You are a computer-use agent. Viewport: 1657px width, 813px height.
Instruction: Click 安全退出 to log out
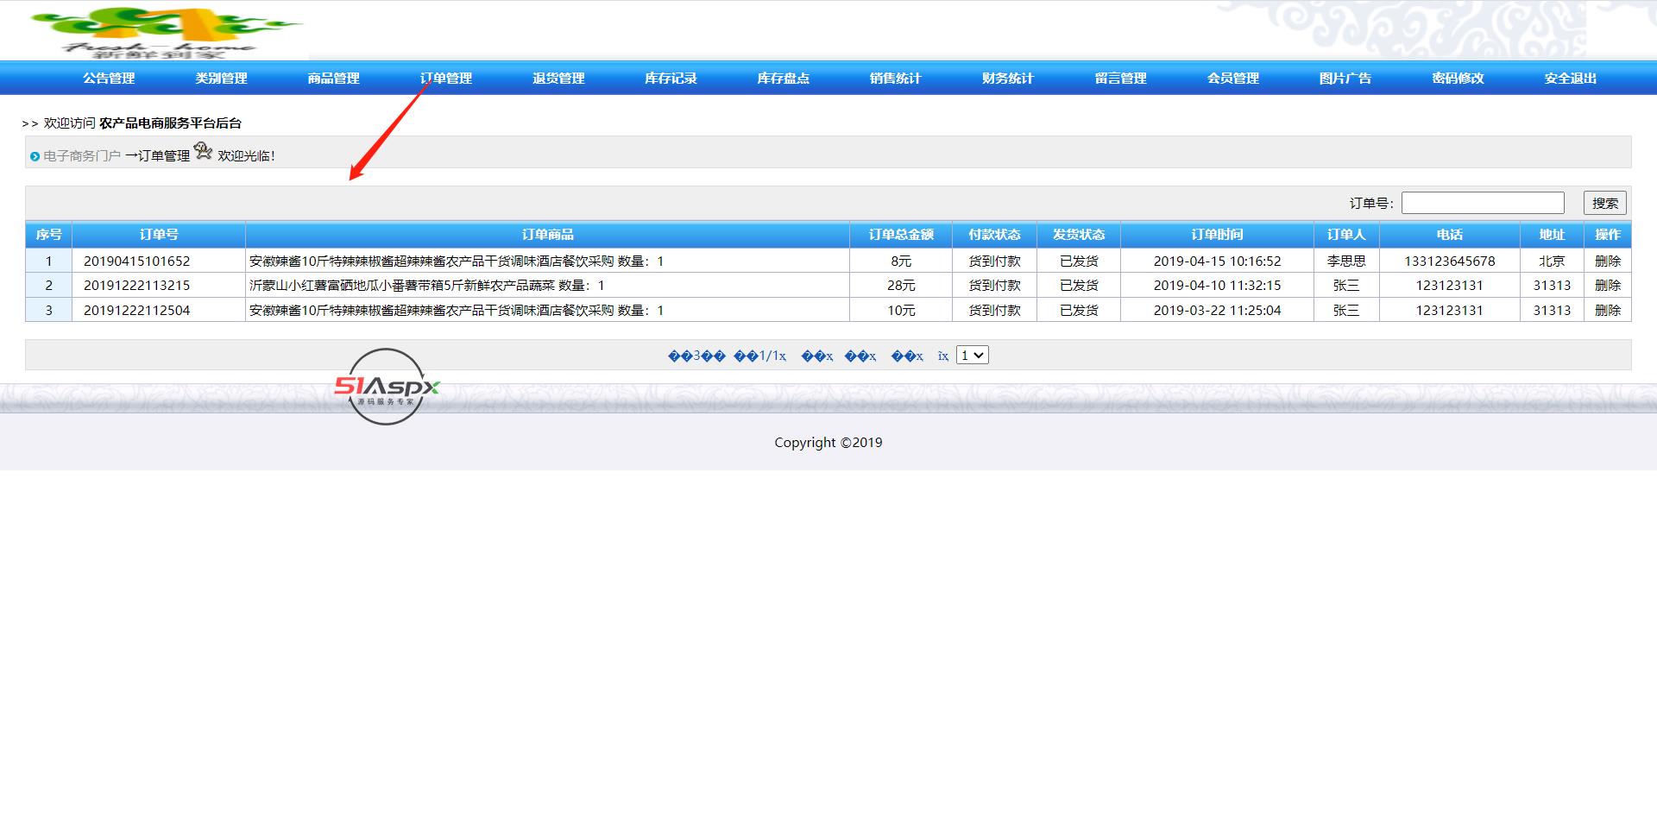pos(1570,79)
